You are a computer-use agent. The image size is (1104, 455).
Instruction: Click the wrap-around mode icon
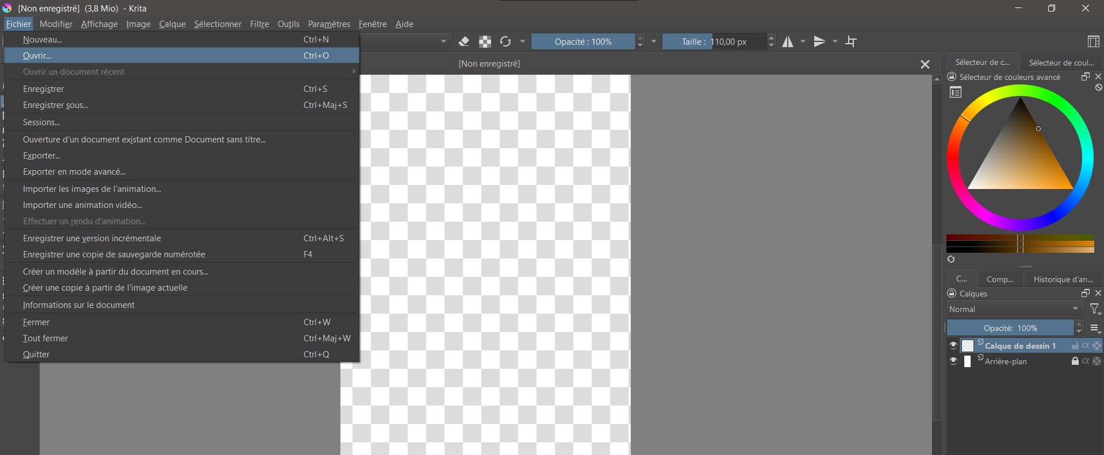(852, 41)
